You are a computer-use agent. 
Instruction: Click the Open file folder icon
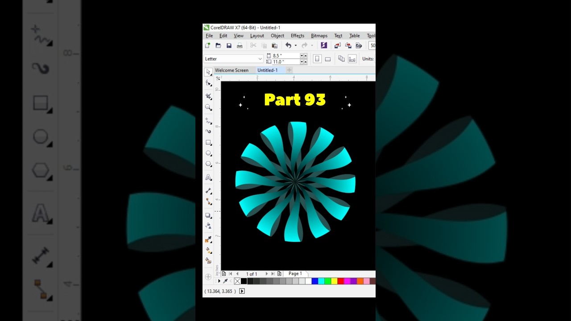tap(218, 45)
